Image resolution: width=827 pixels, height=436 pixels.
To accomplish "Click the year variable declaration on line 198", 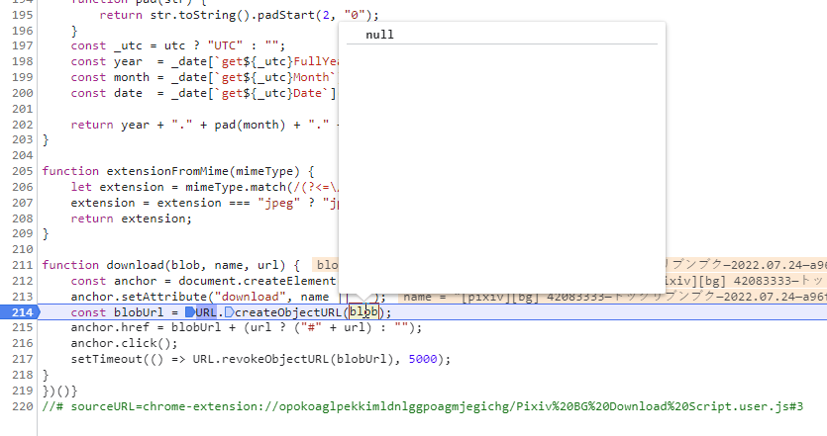I will 128,61.
